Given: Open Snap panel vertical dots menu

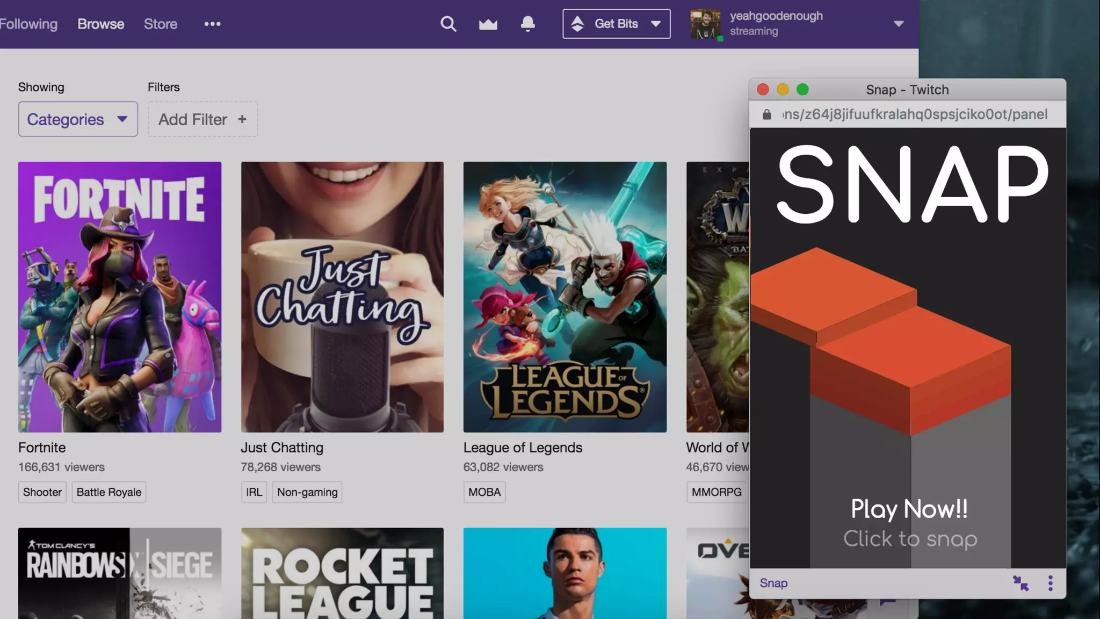Looking at the screenshot, I should (x=1050, y=583).
